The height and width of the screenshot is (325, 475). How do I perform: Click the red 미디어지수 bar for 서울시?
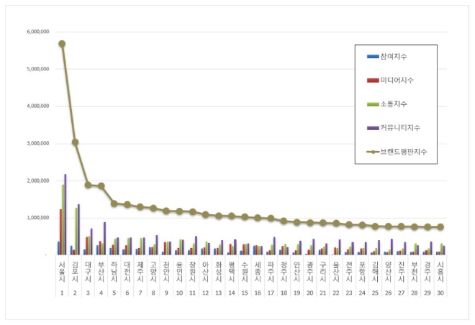[60, 232]
